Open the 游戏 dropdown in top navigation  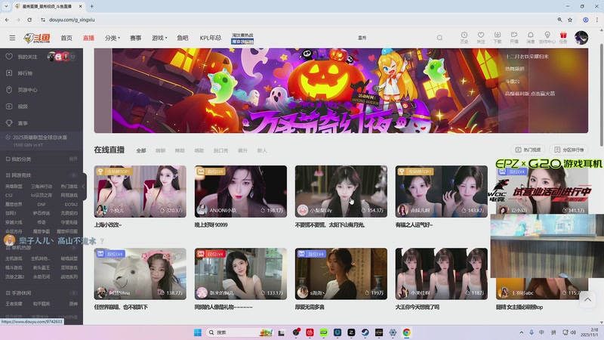(159, 38)
